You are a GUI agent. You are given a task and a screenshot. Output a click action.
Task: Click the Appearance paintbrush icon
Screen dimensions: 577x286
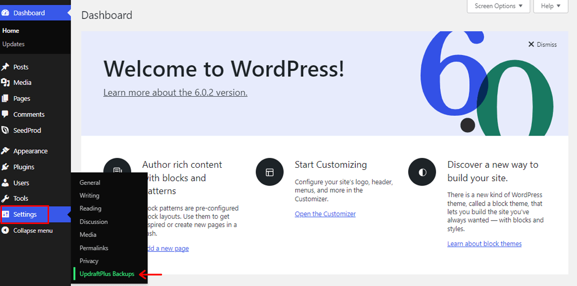pyautogui.click(x=5, y=151)
